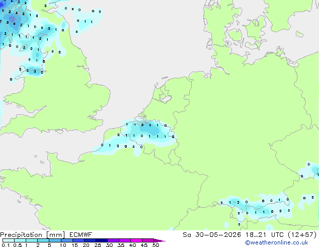
Task: Click the legend scale label '0.5'
Action: 17,245
